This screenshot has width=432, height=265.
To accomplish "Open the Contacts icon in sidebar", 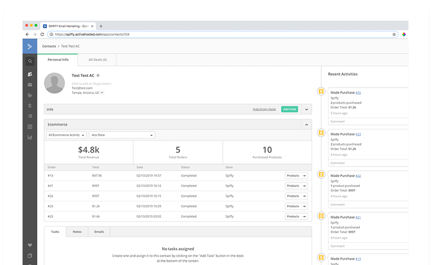I will 30,74.
